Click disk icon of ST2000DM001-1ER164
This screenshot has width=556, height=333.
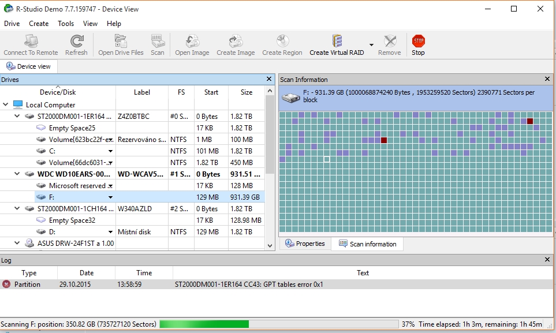point(29,117)
